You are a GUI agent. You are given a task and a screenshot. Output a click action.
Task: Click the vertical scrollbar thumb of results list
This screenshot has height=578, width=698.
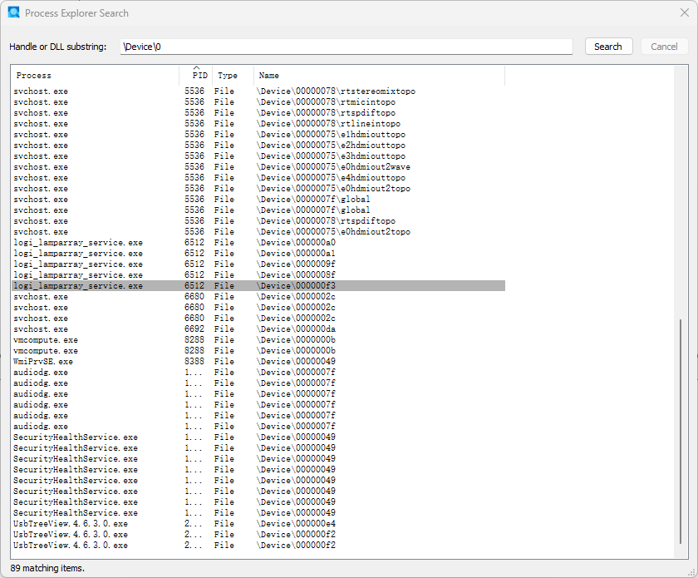pos(681,432)
